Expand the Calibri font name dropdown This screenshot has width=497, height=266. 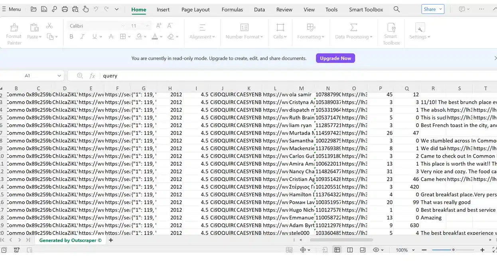[123, 26]
